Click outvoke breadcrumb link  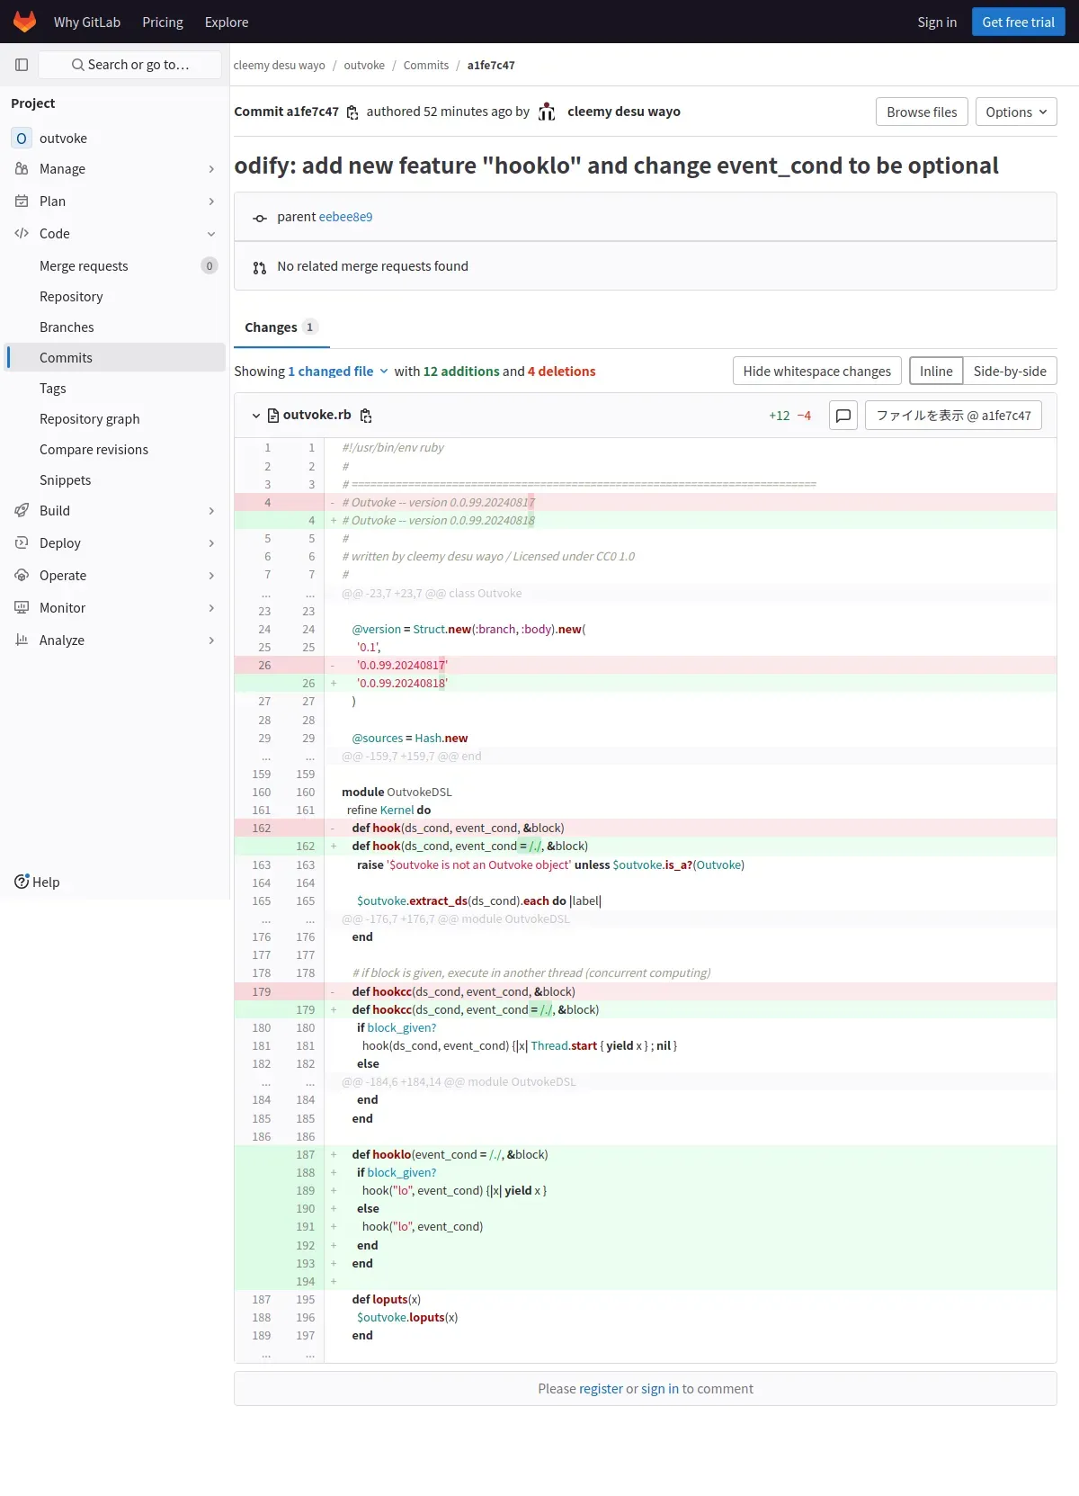click(x=364, y=66)
